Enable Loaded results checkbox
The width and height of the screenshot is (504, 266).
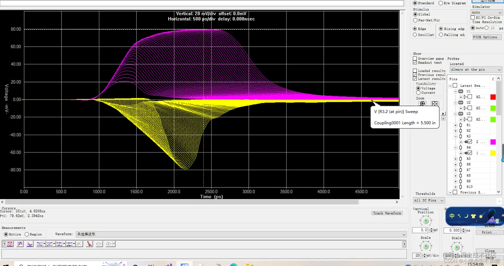[x=415, y=71]
